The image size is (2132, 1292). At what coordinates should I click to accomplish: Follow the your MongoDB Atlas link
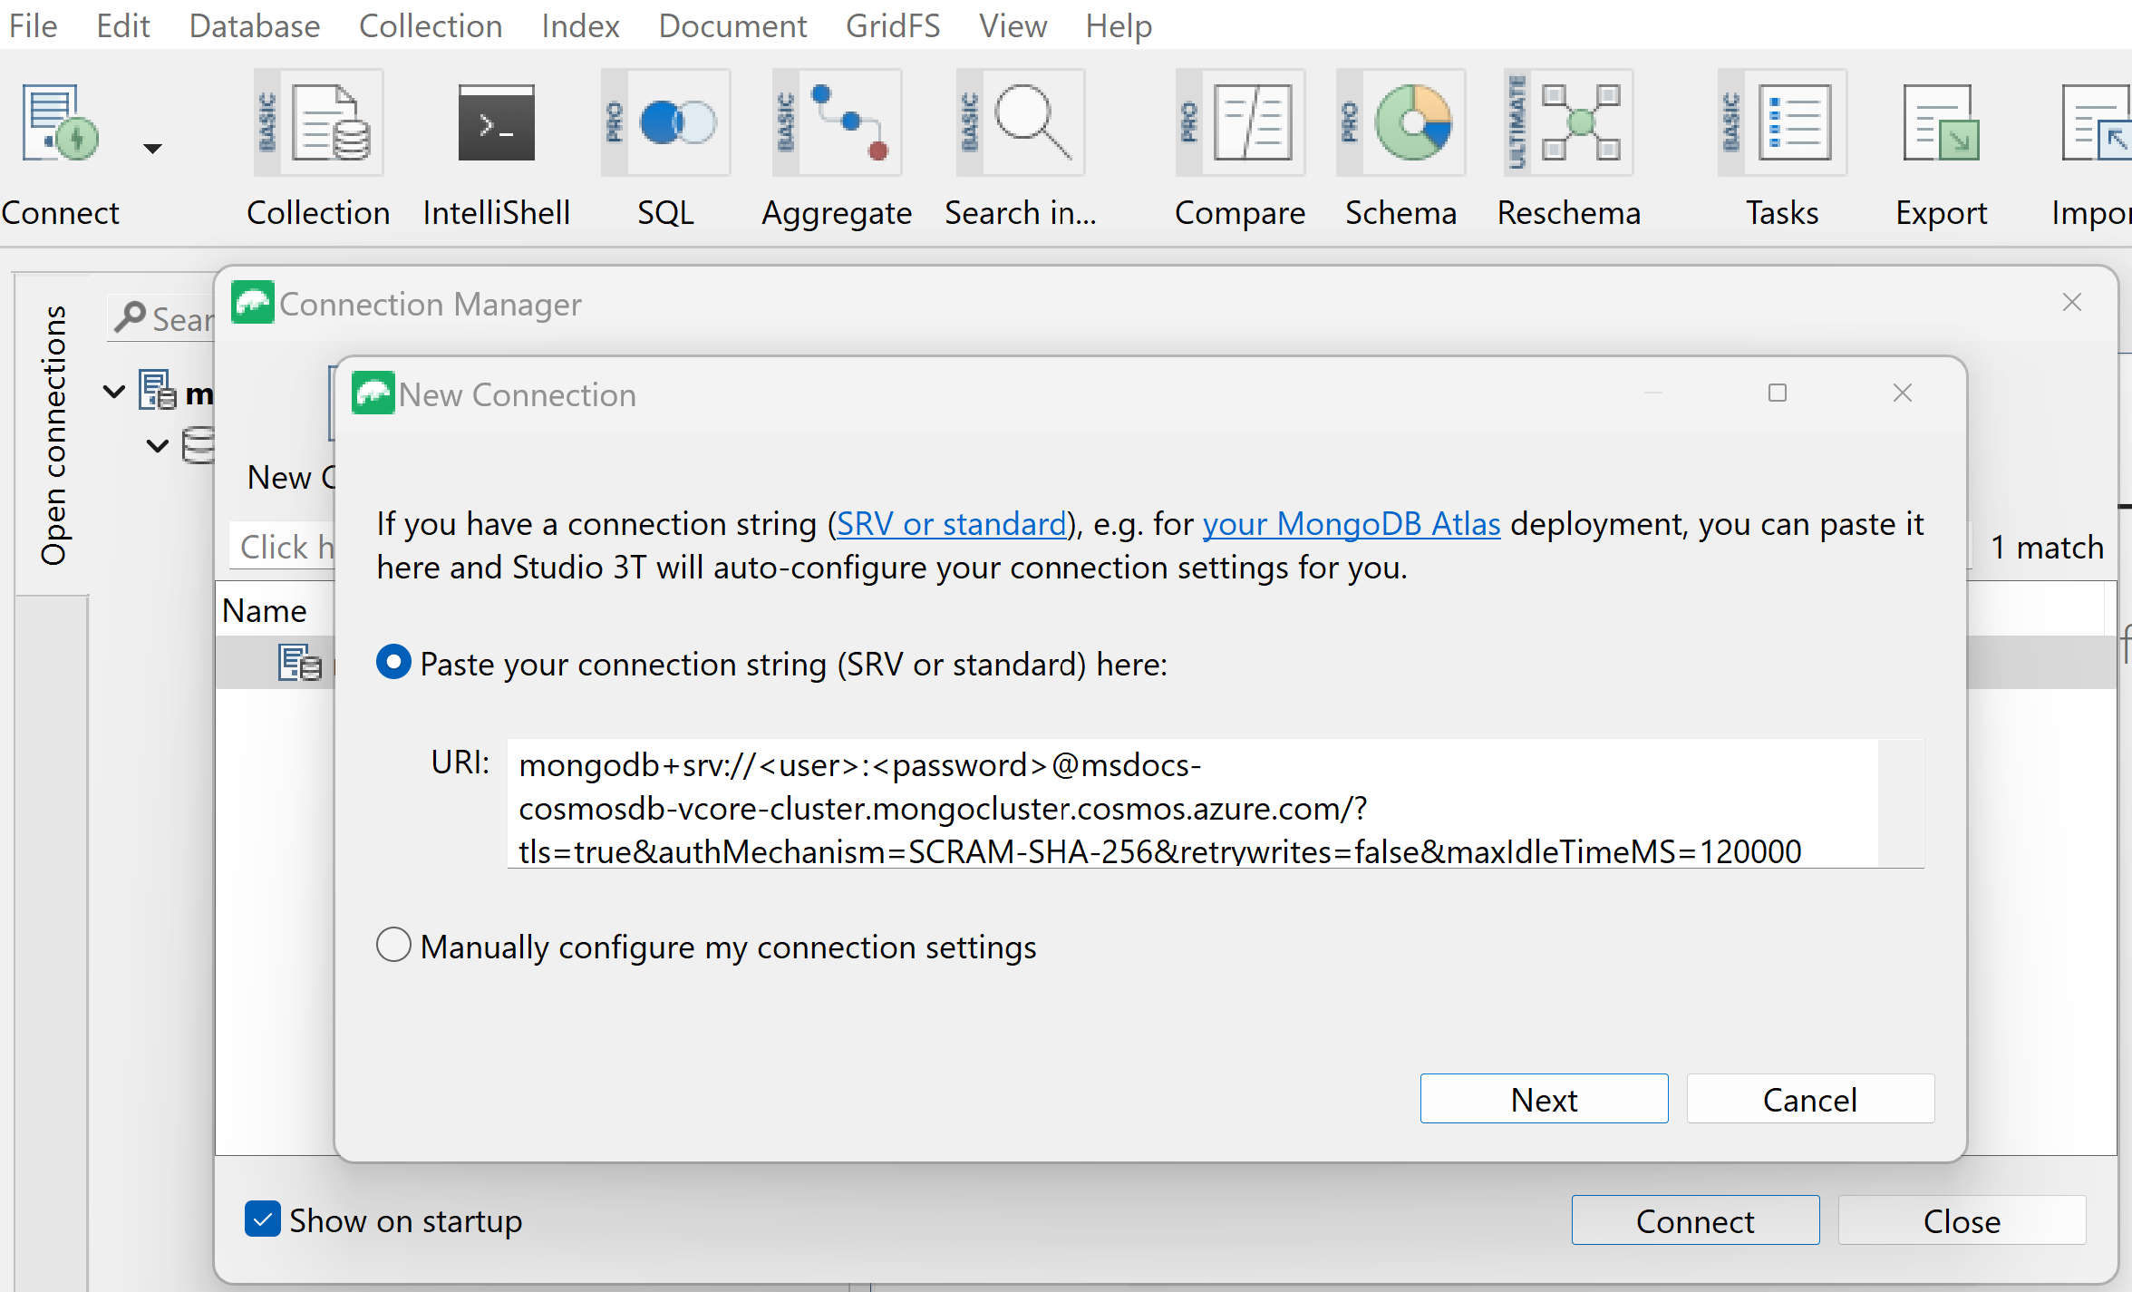click(x=1350, y=523)
